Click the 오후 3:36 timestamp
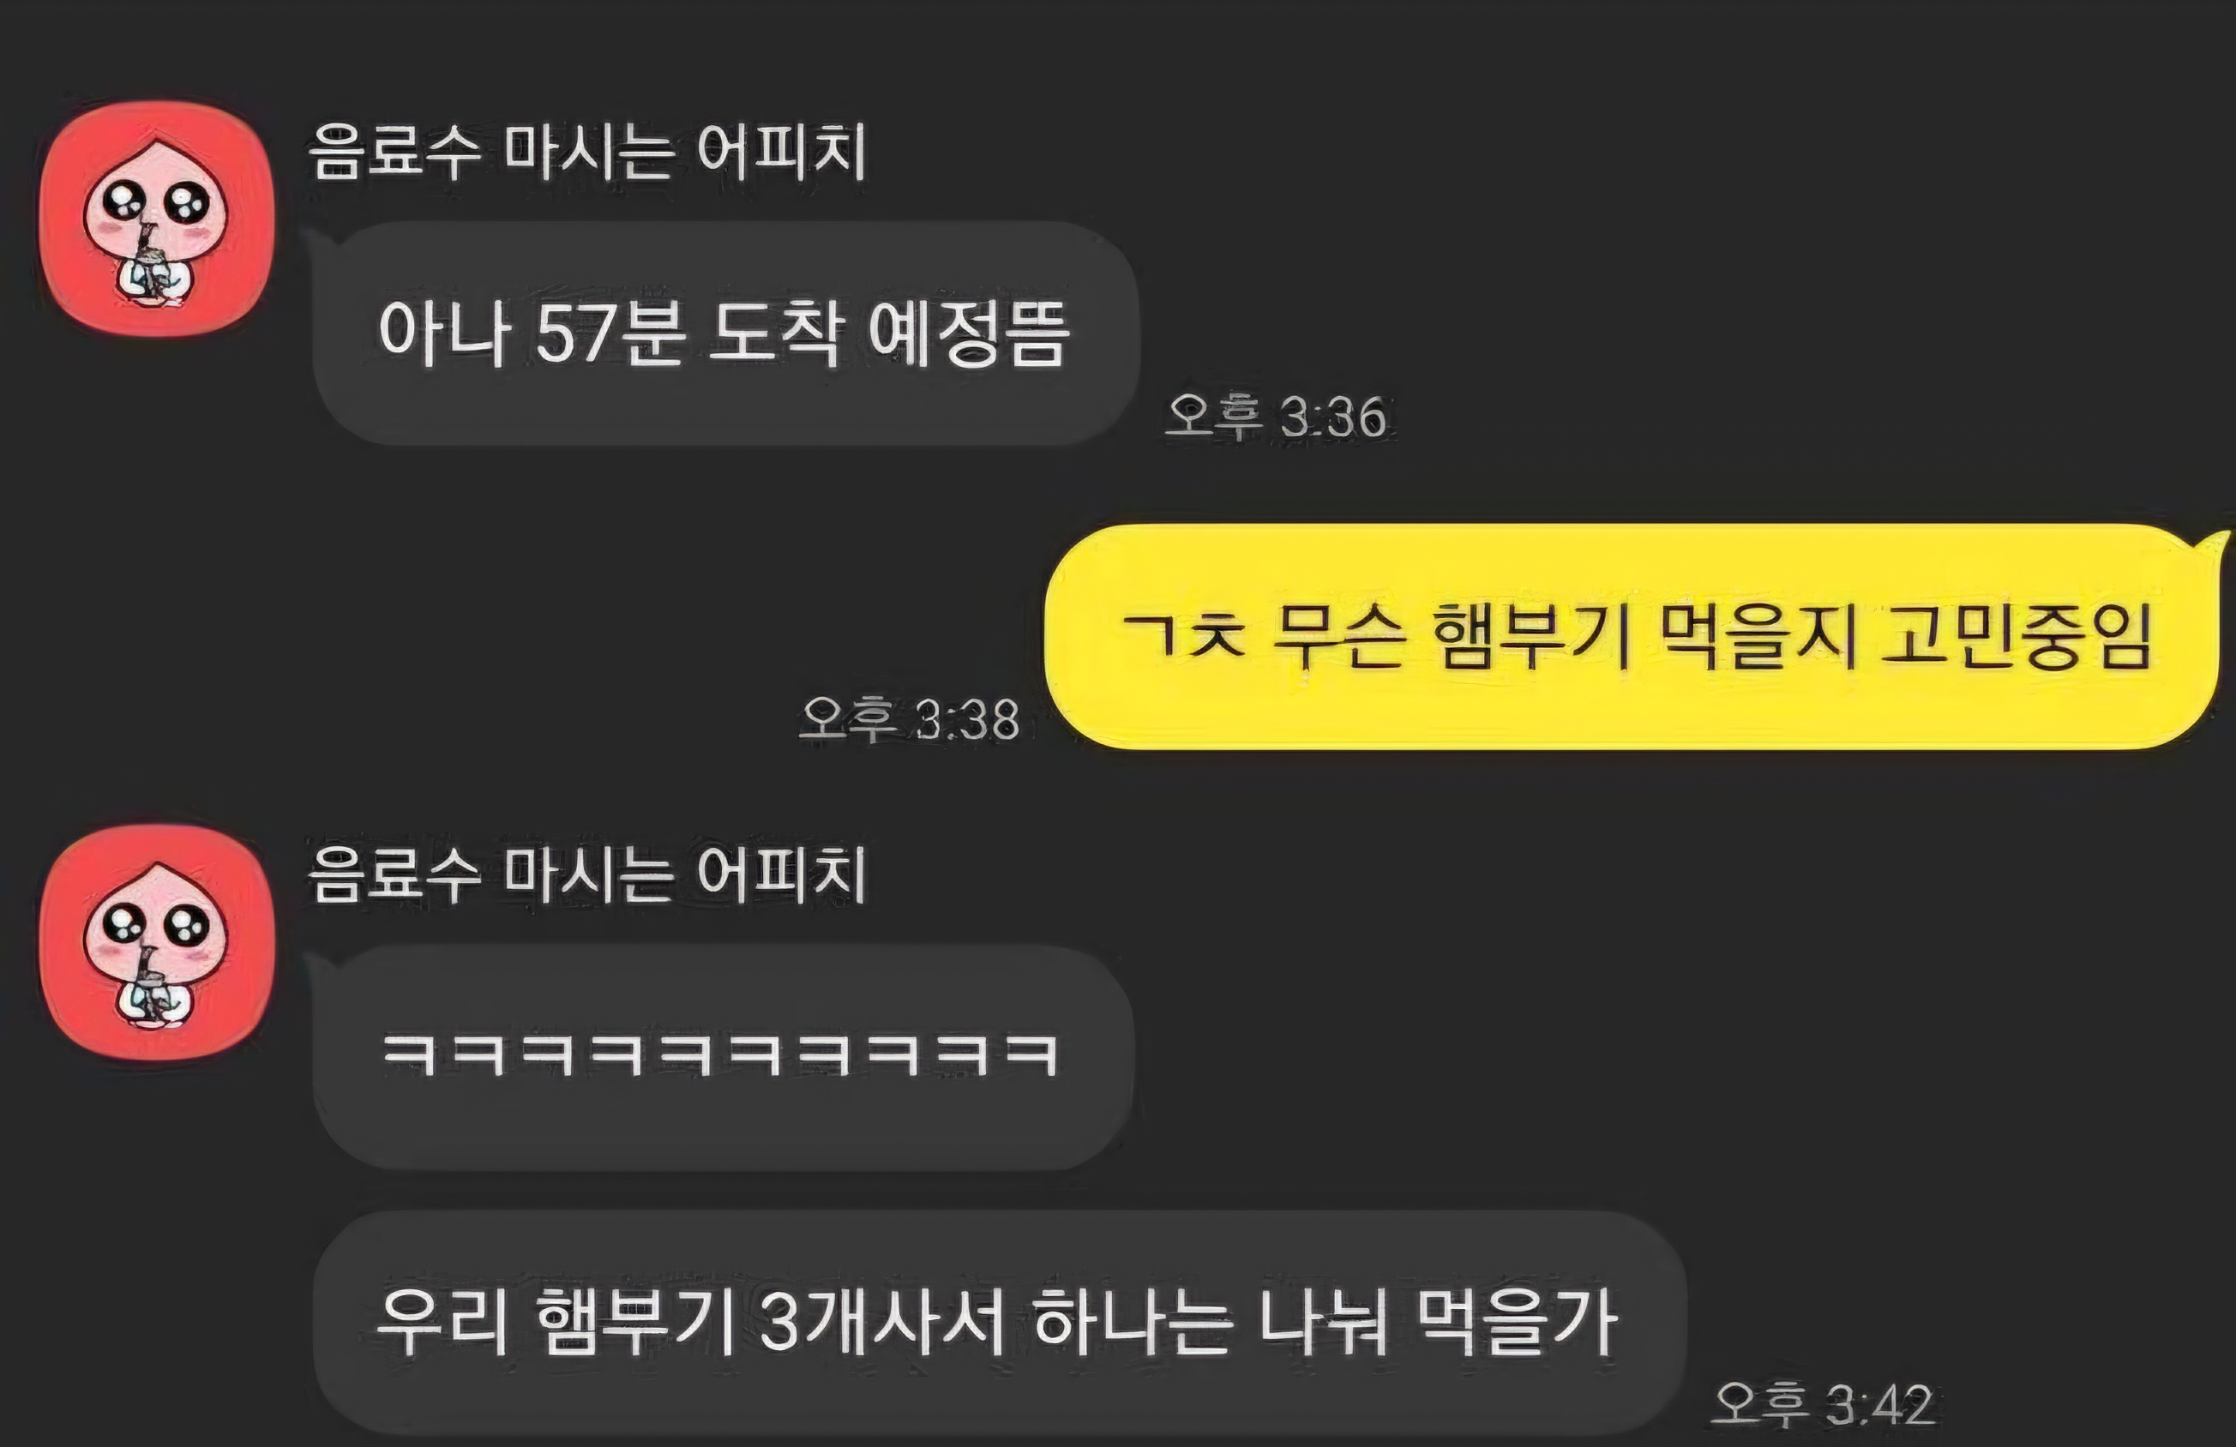This screenshot has width=2236, height=1447. coord(1275,417)
